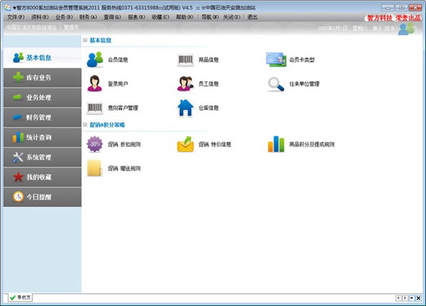Switch to the 导航页 bottom tab
The width and height of the screenshot is (426, 306).
pos(20,297)
